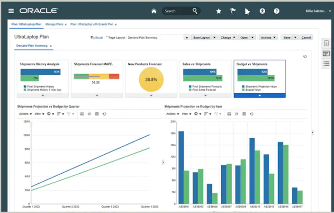Refresh the by Quarter chart
The width and height of the screenshot is (334, 213).
pyautogui.click(x=104, y=114)
